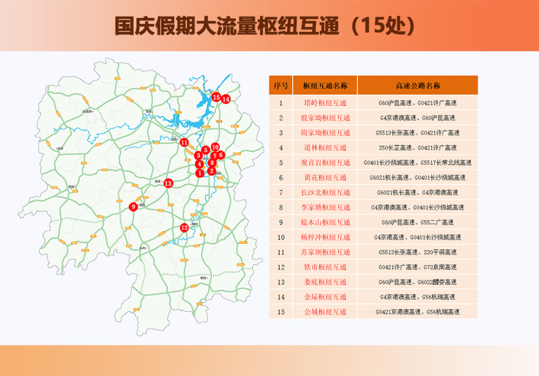
Task: Click map marker number 5
Action: point(205,150)
